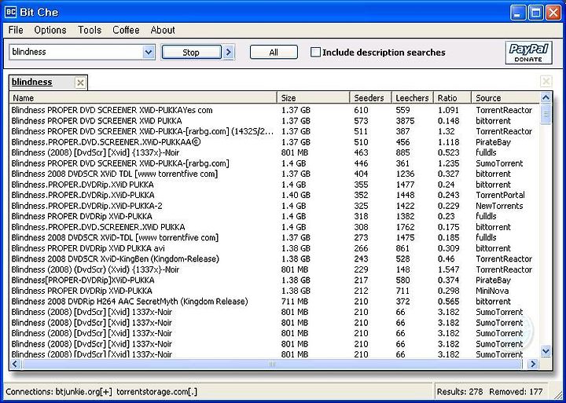
Task: Click the horizontal scrollbar left arrow
Action: (15, 364)
